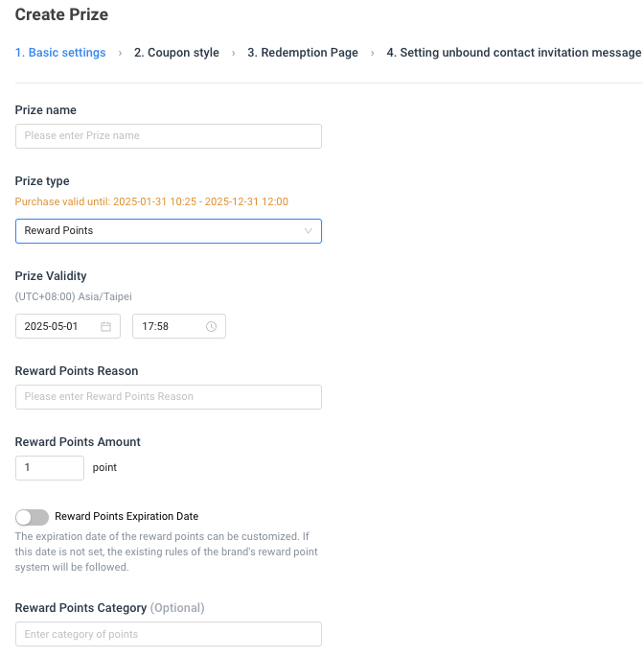This screenshot has height=657, width=643.
Task: Click the chevron arrow in Prize type box
Action: click(x=309, y=231)
